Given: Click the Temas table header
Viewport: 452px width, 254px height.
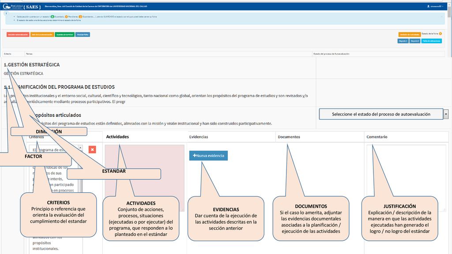Looking at the screenshot, I should [x=29, y=54].
